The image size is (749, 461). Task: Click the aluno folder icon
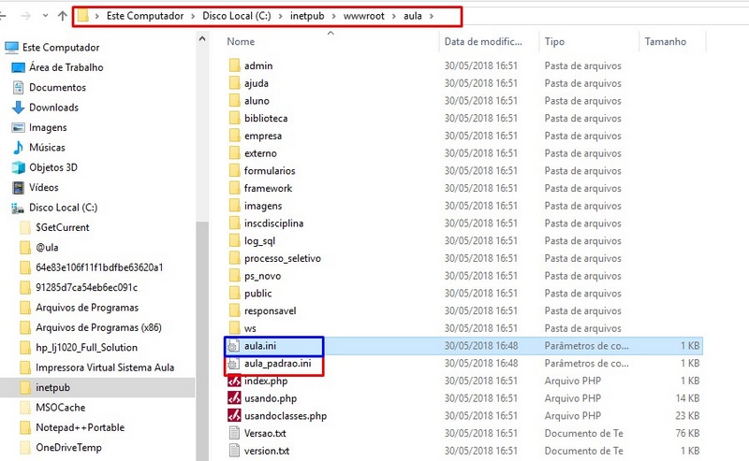(234, 101)
